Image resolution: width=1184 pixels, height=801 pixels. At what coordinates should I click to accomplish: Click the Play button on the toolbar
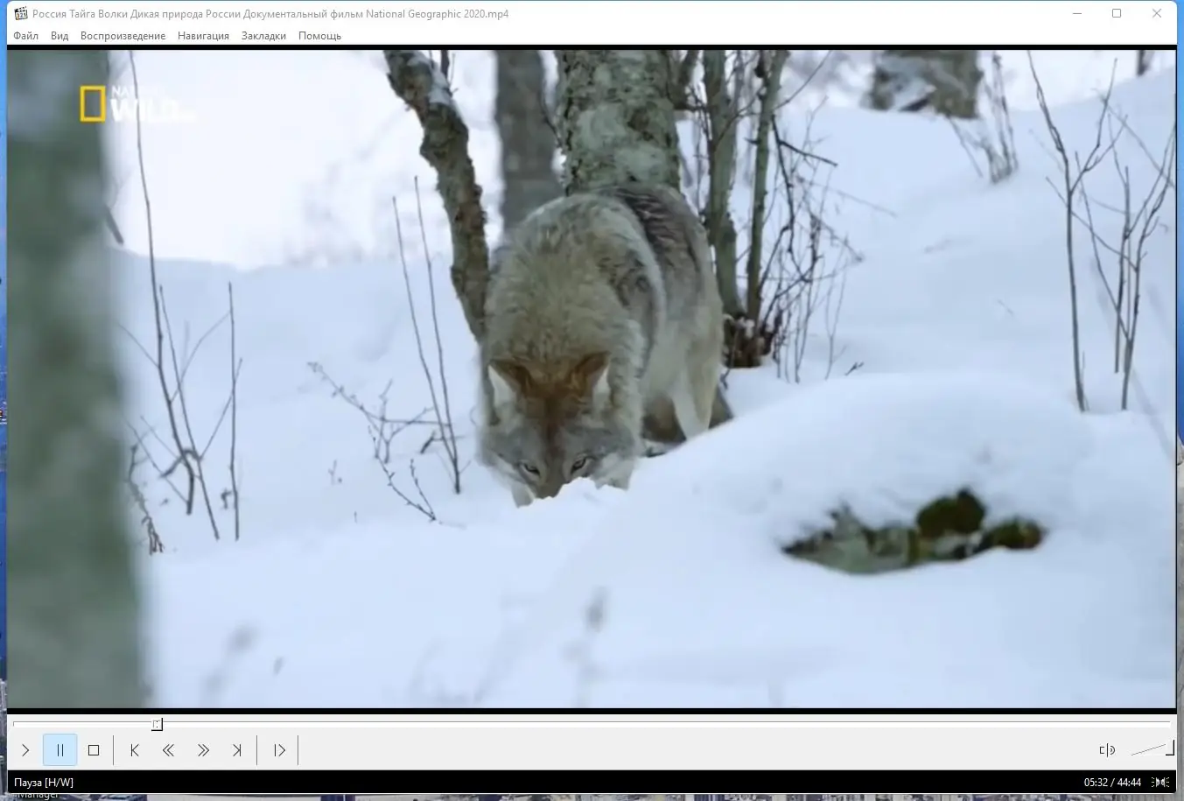click(x=25, y=750)
